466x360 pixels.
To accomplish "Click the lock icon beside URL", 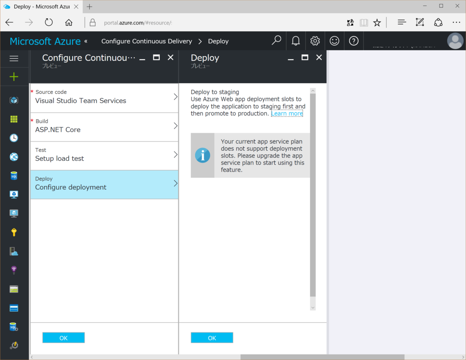I will point(93,23).
